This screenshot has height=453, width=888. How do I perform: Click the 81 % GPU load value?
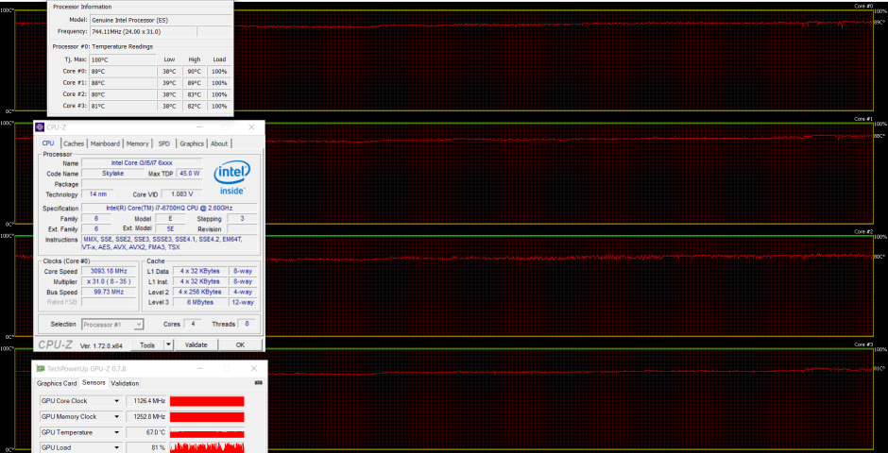[x=146, y=448]
